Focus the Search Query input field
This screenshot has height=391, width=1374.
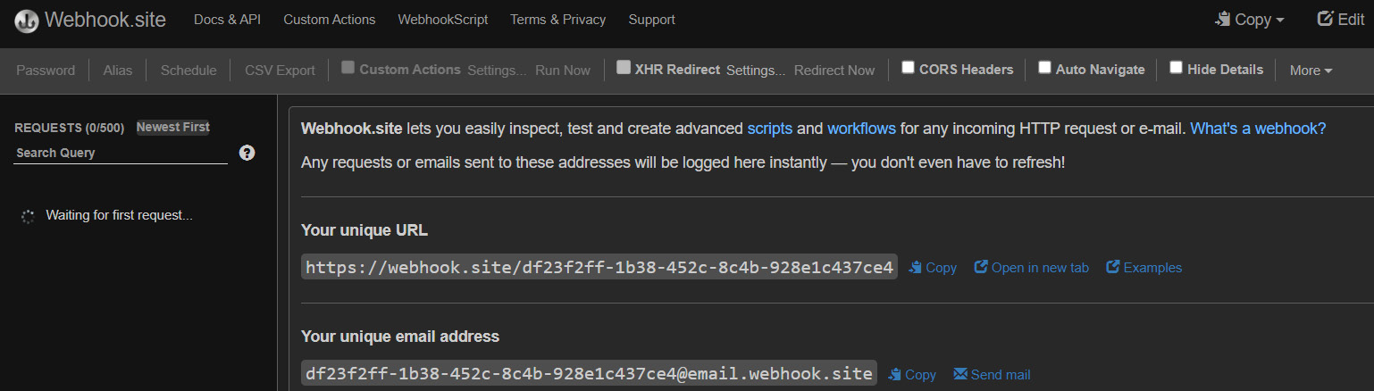[121, 154]
